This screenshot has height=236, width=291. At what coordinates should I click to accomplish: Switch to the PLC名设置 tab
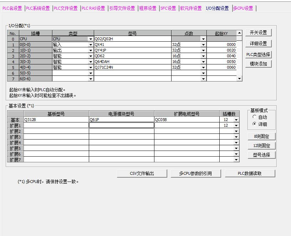[12, 8]
